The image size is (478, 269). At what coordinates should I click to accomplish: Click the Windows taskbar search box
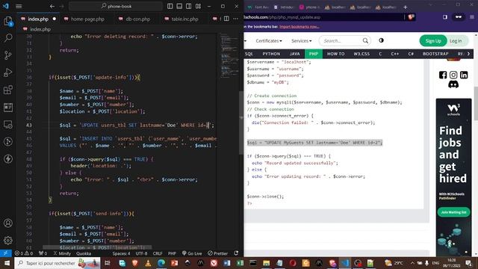(x=57, y=263)
